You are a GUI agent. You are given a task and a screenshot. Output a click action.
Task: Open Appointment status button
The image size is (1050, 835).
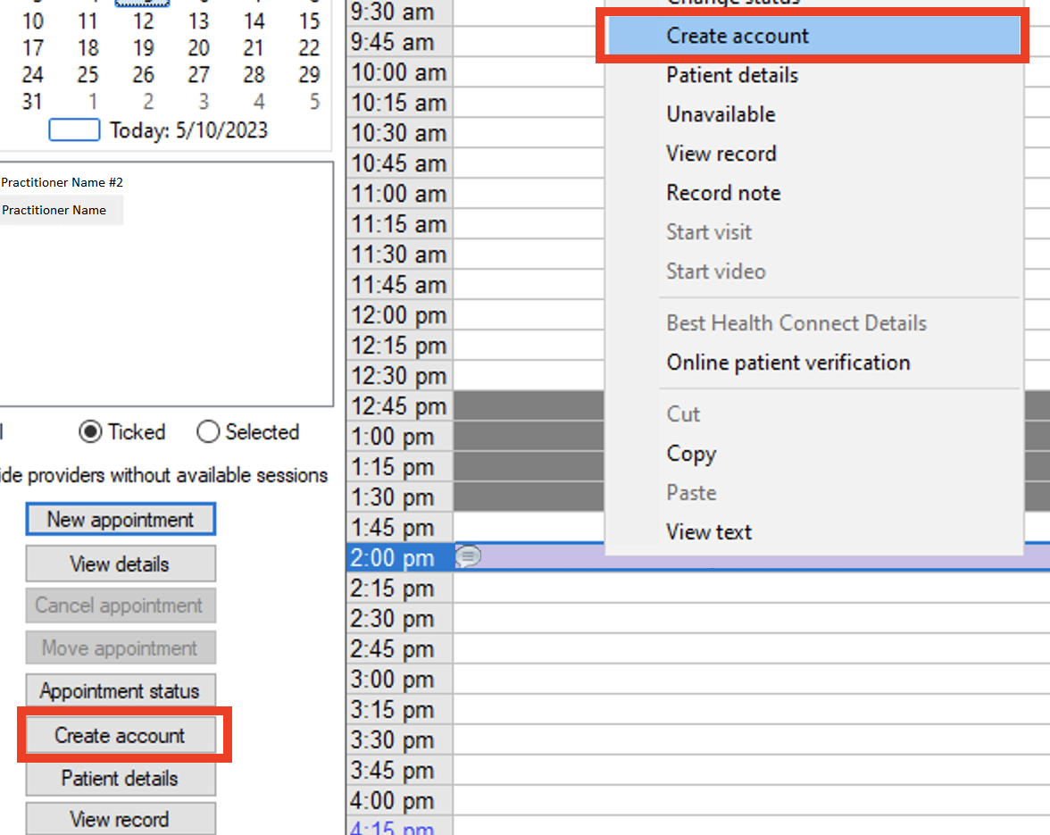(121, 691)
